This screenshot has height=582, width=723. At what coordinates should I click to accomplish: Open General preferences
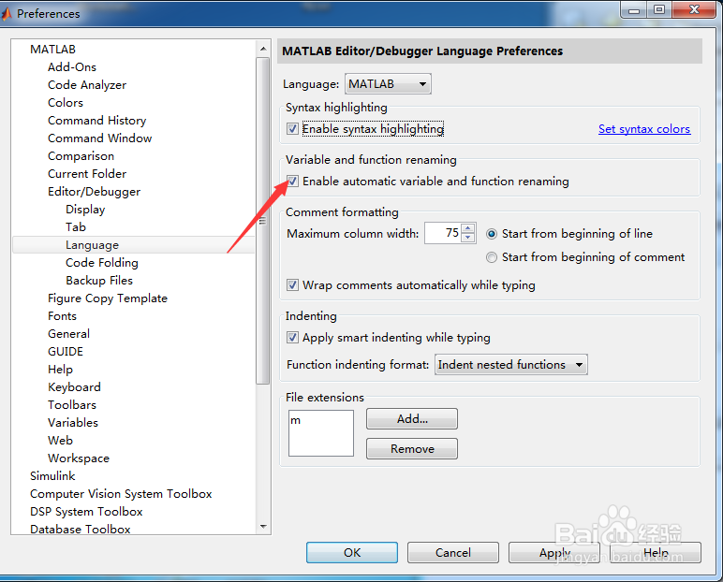pyautogui.click(x=68, y=334)
